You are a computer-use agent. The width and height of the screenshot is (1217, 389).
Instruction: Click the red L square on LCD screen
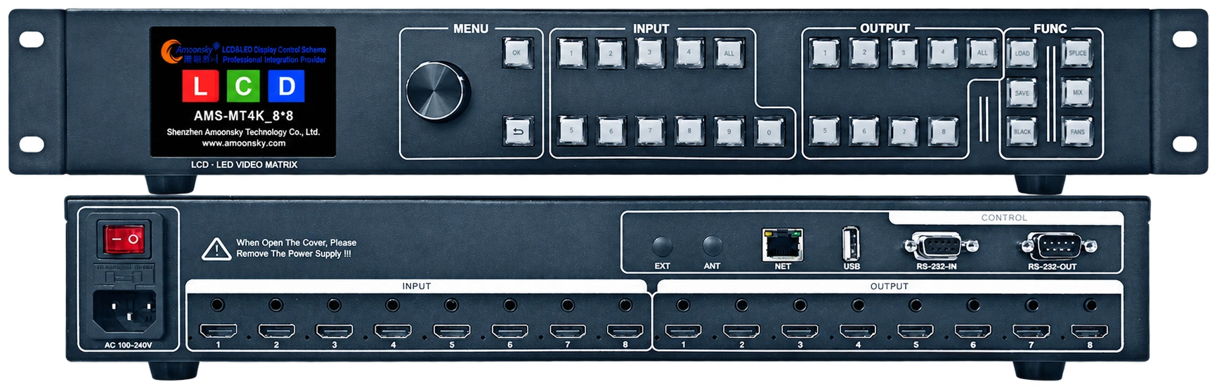pos(200,86)
